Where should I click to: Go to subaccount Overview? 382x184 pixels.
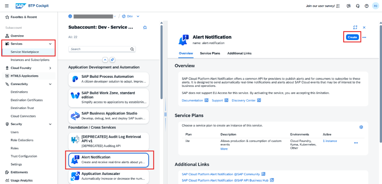(17, 36)
